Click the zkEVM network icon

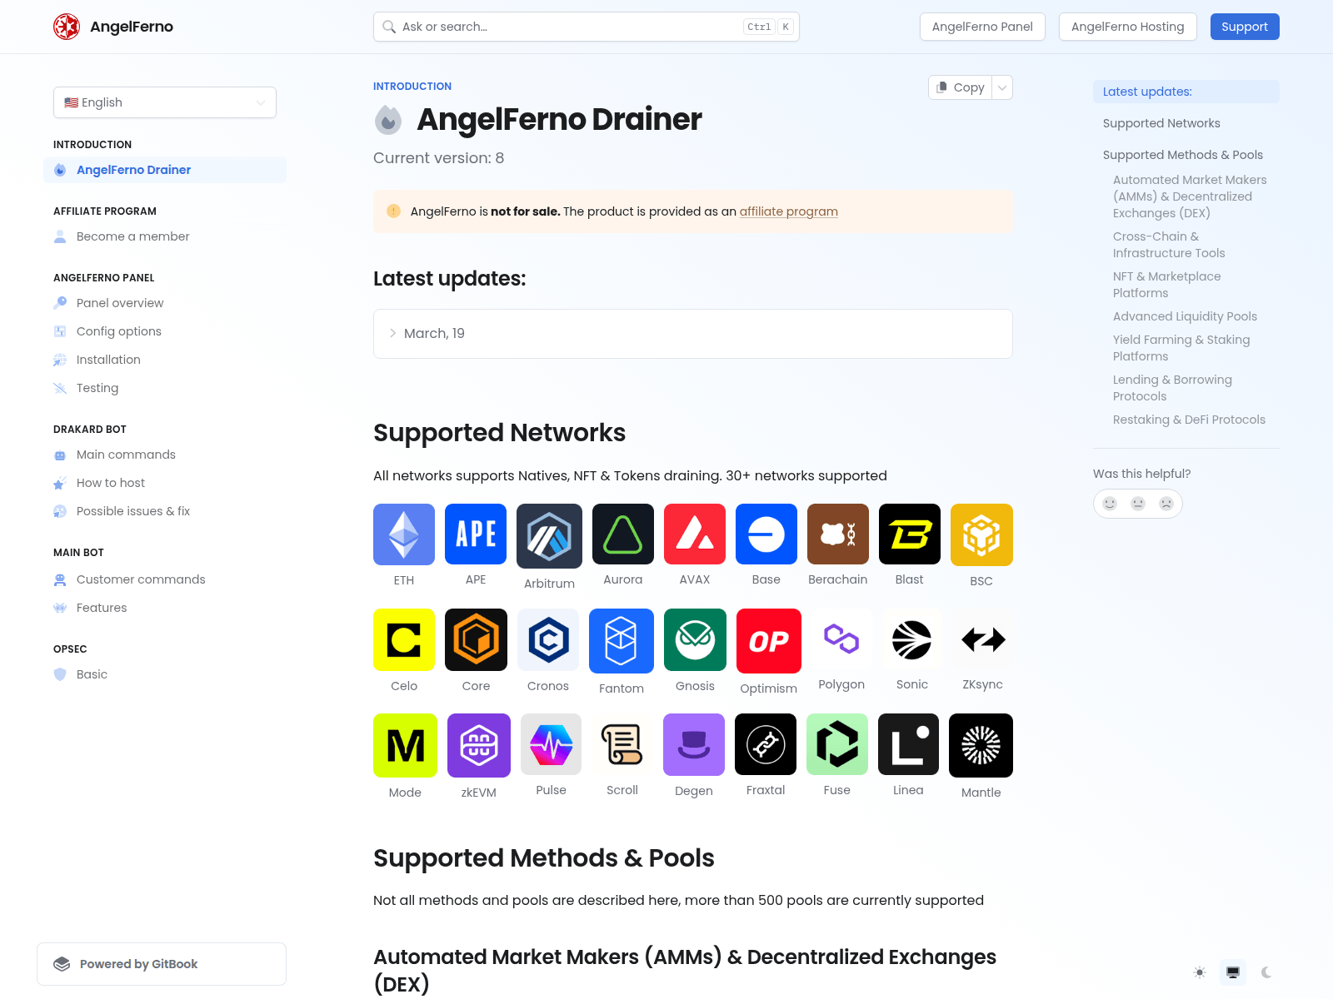479,746
